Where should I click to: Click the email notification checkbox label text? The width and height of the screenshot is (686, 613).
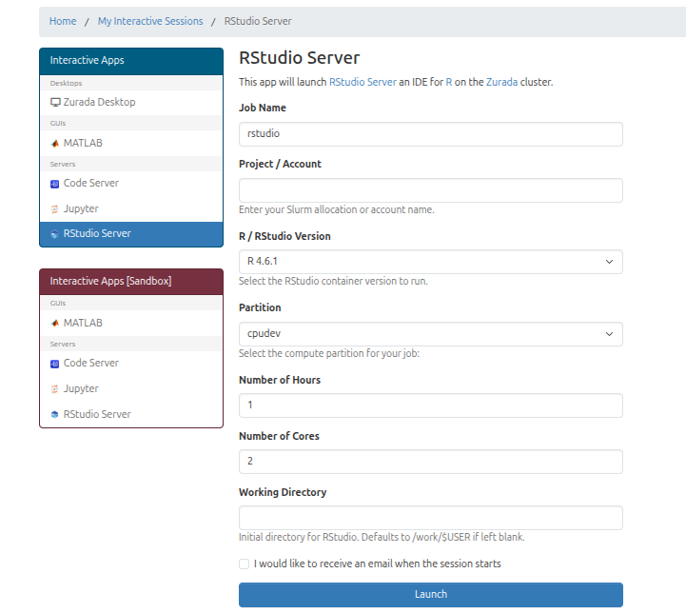(377, 564)
